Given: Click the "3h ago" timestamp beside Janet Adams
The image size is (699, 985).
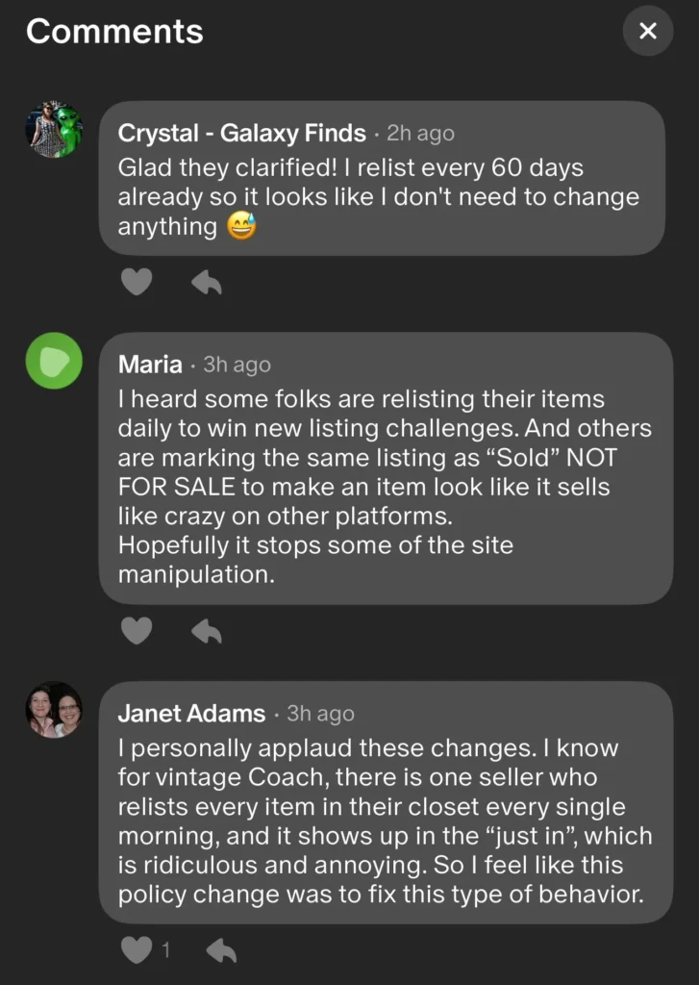Looking at the screenshot, I should click(320, 714).
